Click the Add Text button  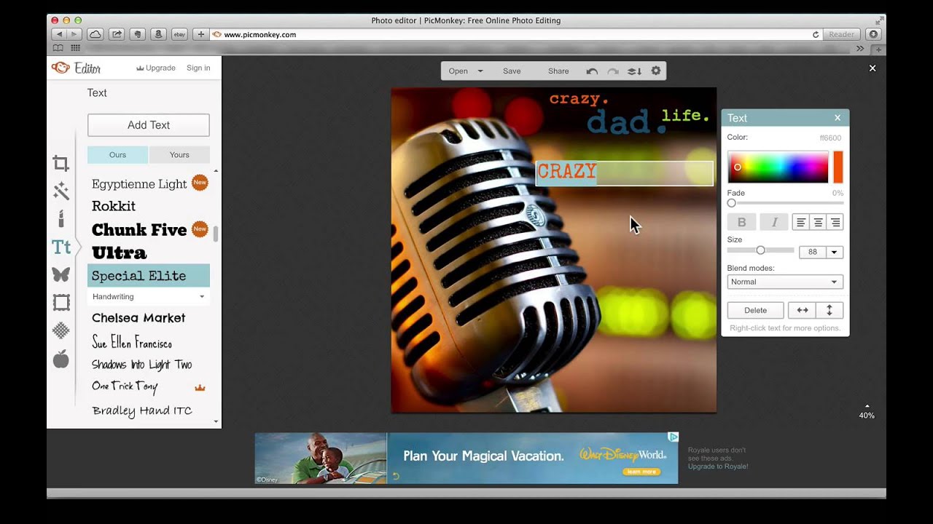[x=149, y=125]
